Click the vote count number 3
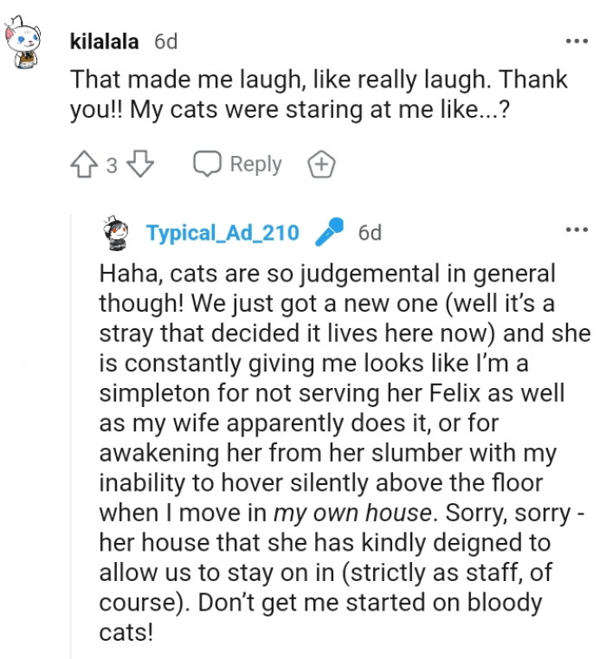Image resolution: width=606 pixels, height=659 pixels. point(112,165)
